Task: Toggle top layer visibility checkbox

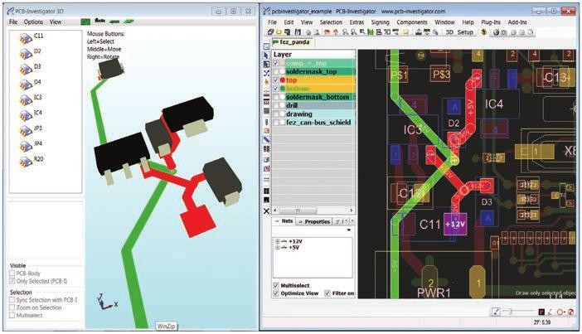Action: click(276, 80)
